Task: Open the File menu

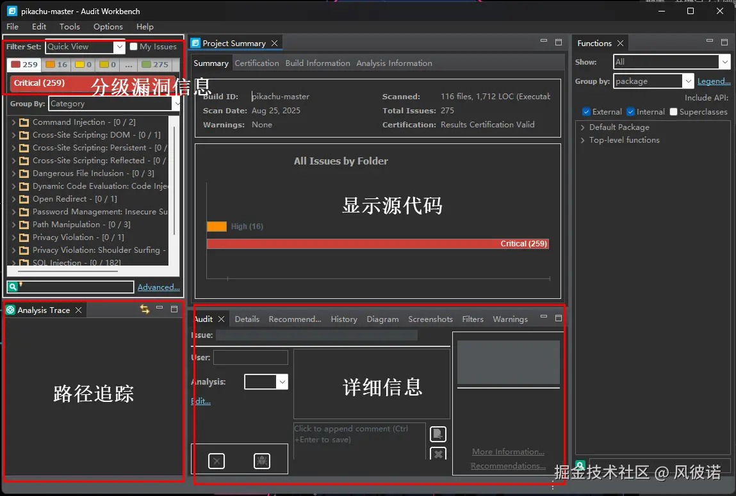Action: point(12,27)
